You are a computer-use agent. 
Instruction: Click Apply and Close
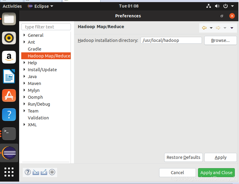(x=216, y=173)
